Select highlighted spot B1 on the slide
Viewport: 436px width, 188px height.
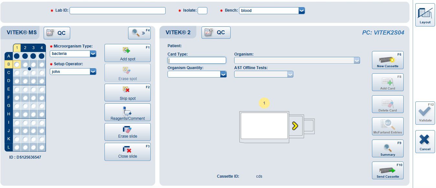[17, 64]
